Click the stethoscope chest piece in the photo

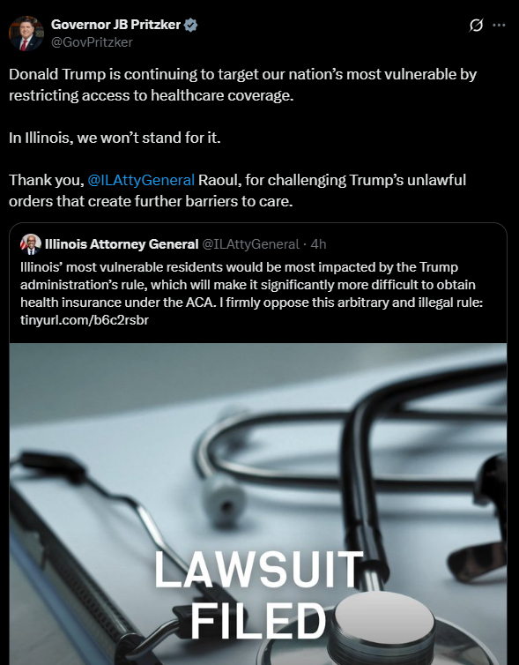tap(383, 625)
